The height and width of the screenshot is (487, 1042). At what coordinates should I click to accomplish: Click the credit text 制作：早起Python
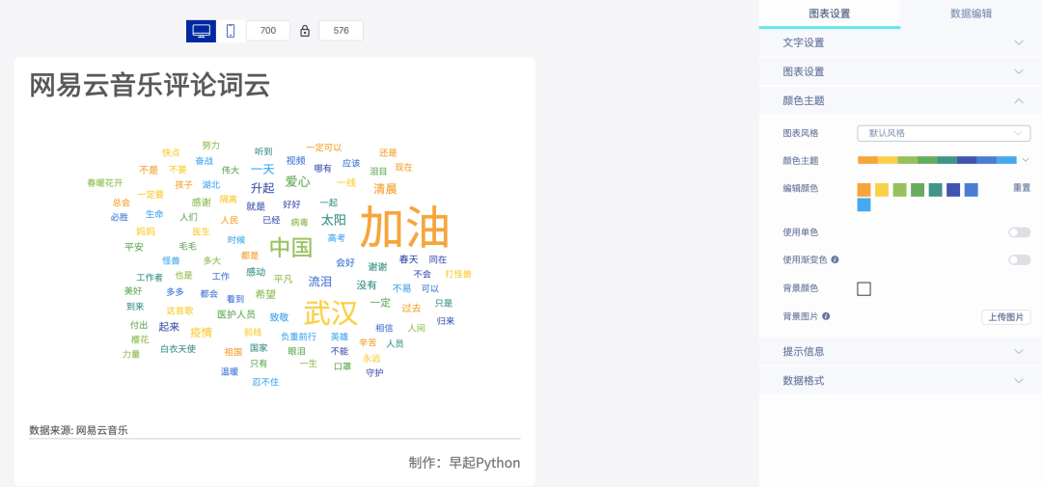[x=464, y=463]
